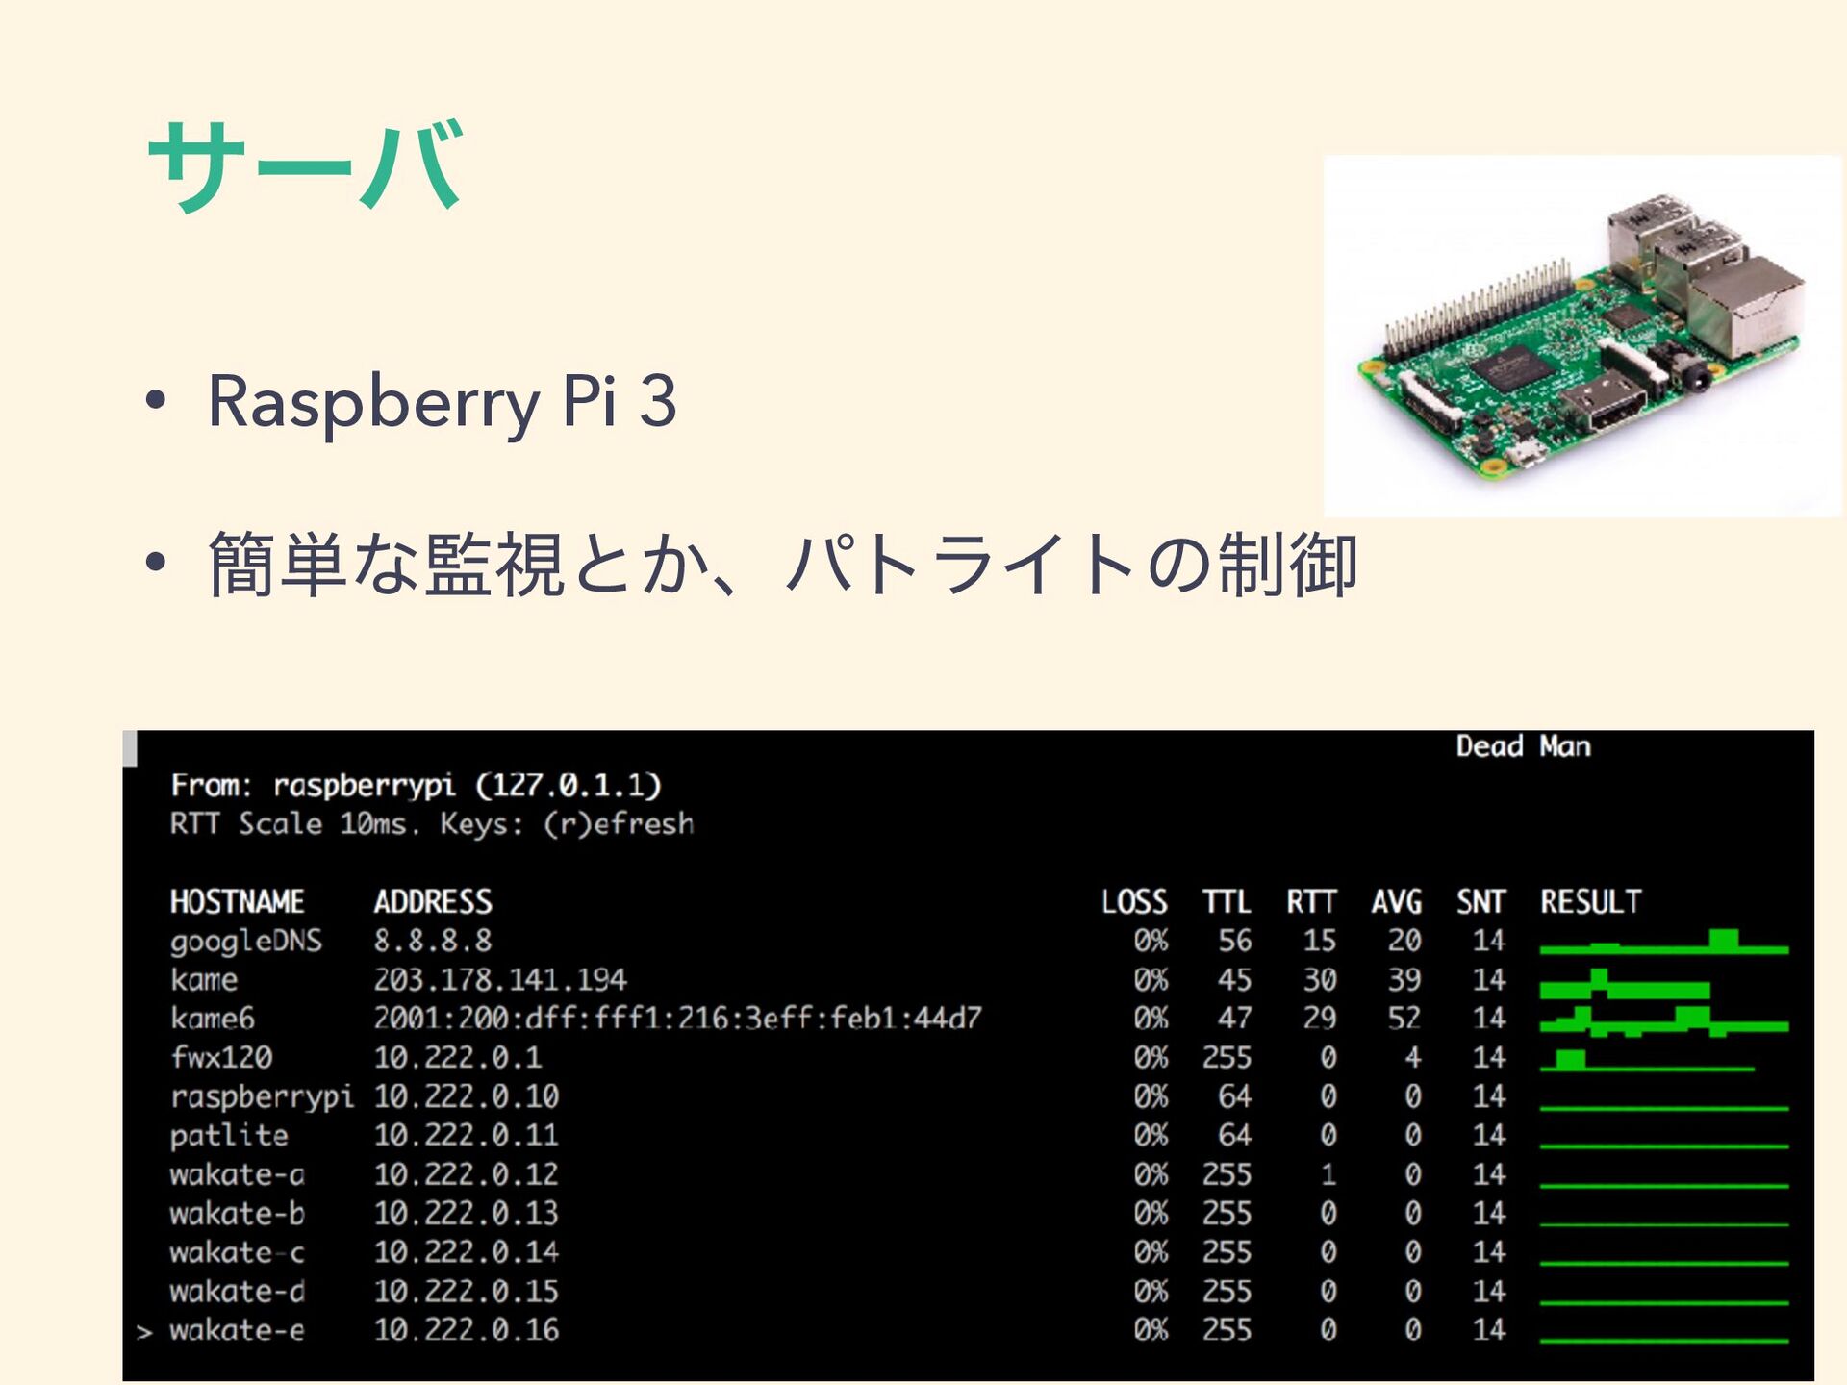Click address 10.222.0.12

[x=467, y=1174]
